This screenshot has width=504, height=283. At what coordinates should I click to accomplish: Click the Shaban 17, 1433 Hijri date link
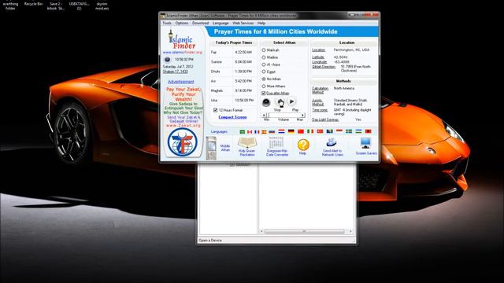coord(176,72)
